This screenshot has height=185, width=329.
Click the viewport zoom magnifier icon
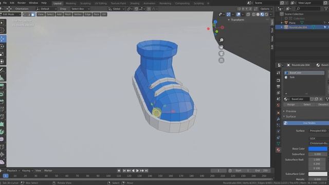point(222,40)
